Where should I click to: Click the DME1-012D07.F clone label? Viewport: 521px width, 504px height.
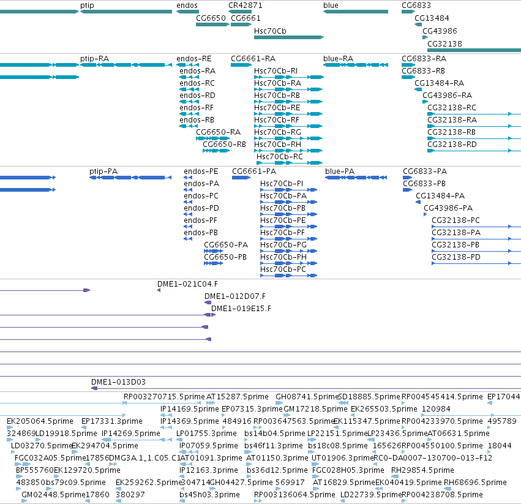[235, 296]
